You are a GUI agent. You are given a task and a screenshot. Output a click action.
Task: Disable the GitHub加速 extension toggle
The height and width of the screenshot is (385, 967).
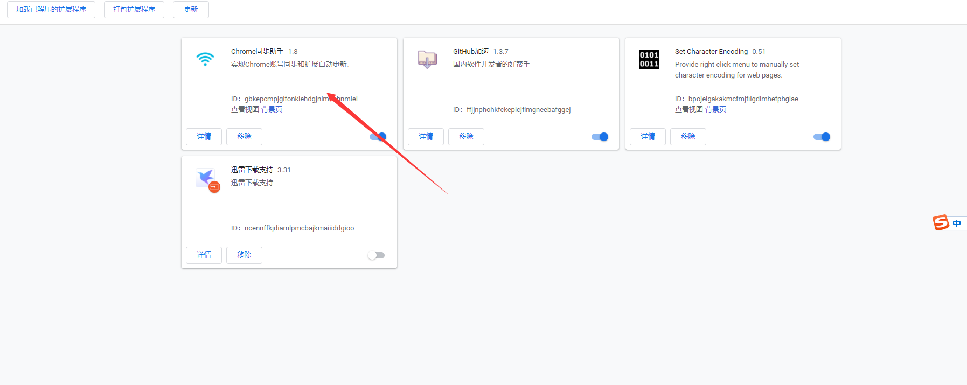click(600, 137)
